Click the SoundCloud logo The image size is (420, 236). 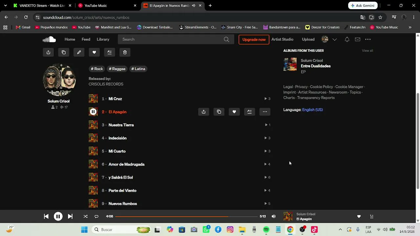pos(49,39)
